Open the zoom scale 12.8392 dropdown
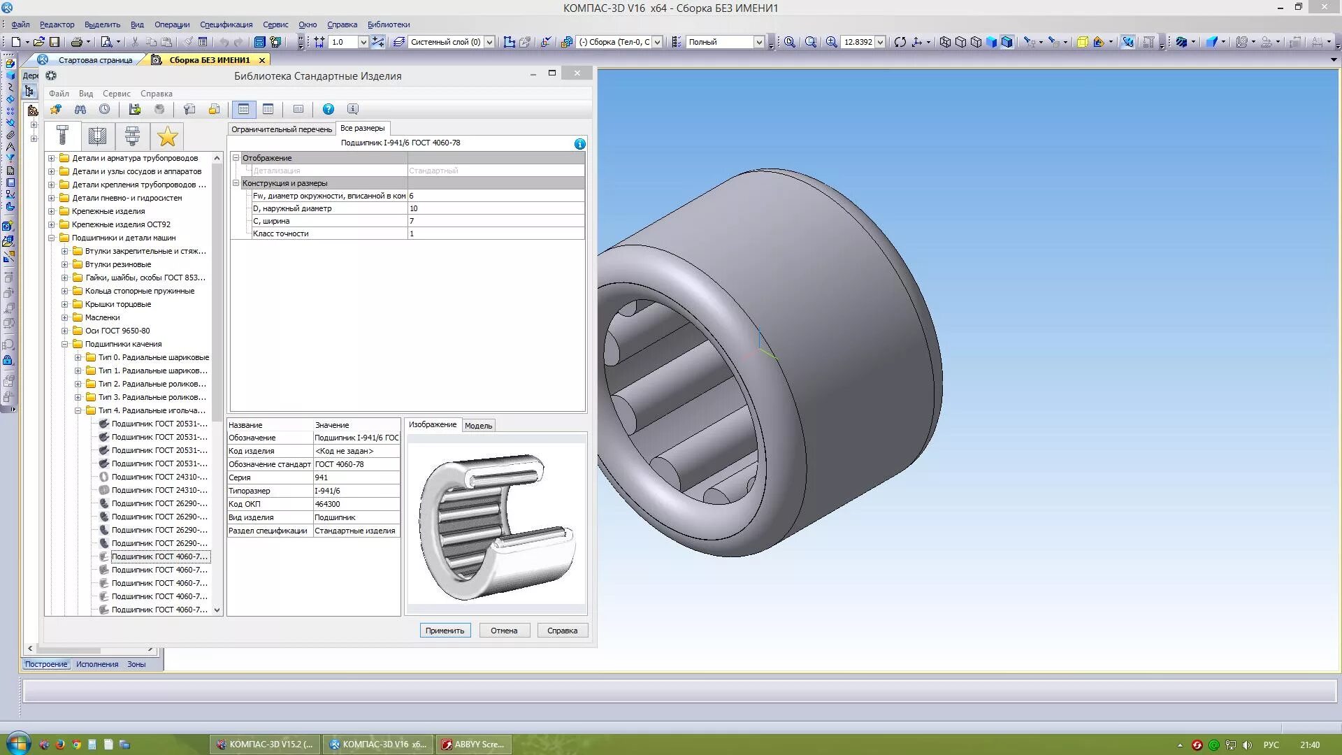Screen dimensions: 1342x755 [x=880, y=42]
